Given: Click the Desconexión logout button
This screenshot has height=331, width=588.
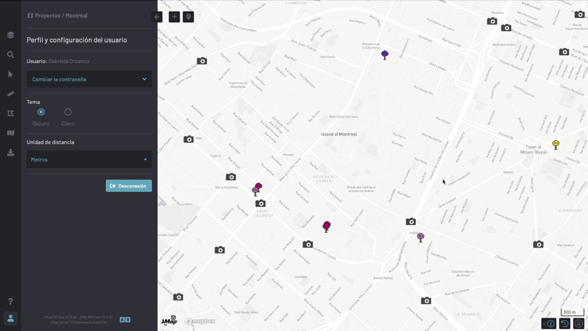Looking at the screenshot, I should [x=129, y=186].
